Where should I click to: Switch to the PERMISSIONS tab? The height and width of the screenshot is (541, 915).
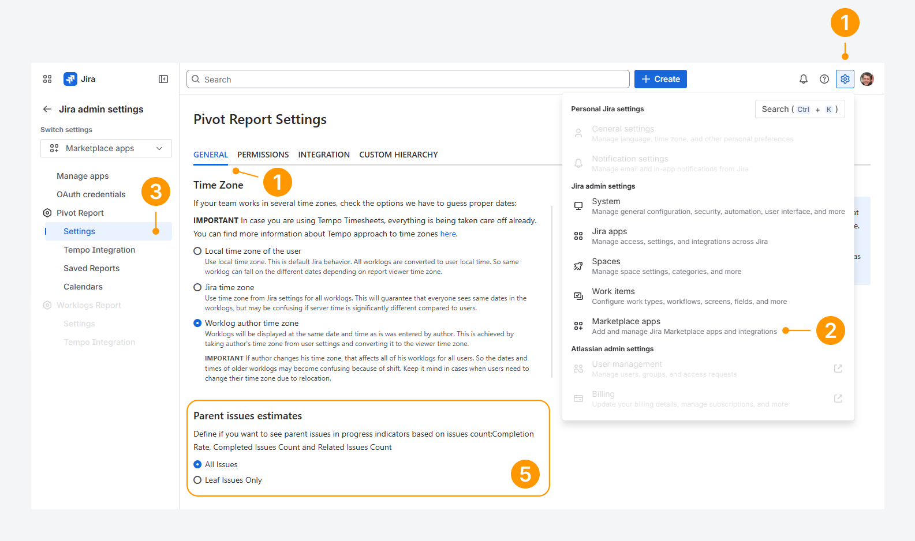pos(263,155)
